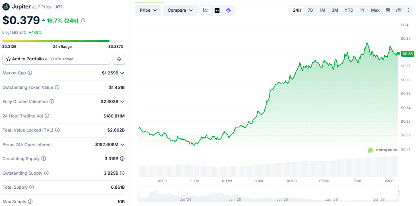Click the $162.606M open interest value
The height and width of the screenshot is (206, 418).
point(107,144)
